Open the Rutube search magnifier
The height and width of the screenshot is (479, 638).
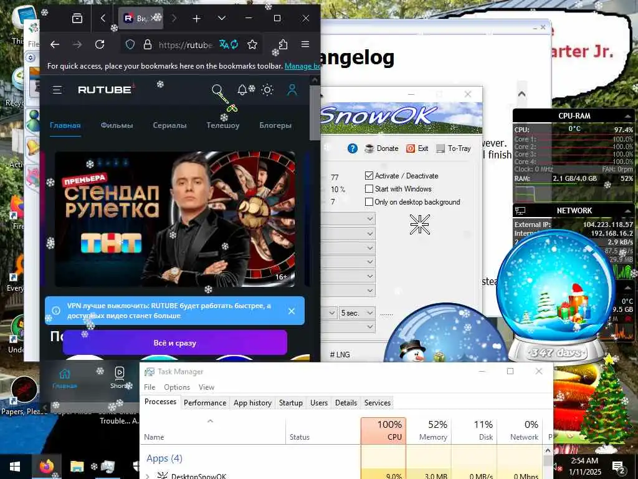tap(217, 90)
